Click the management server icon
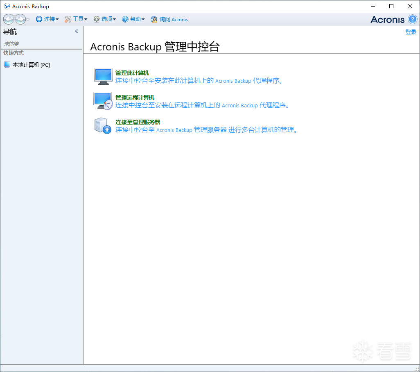The height and width of the screenshot is (372, 420). tap(103, 126)
